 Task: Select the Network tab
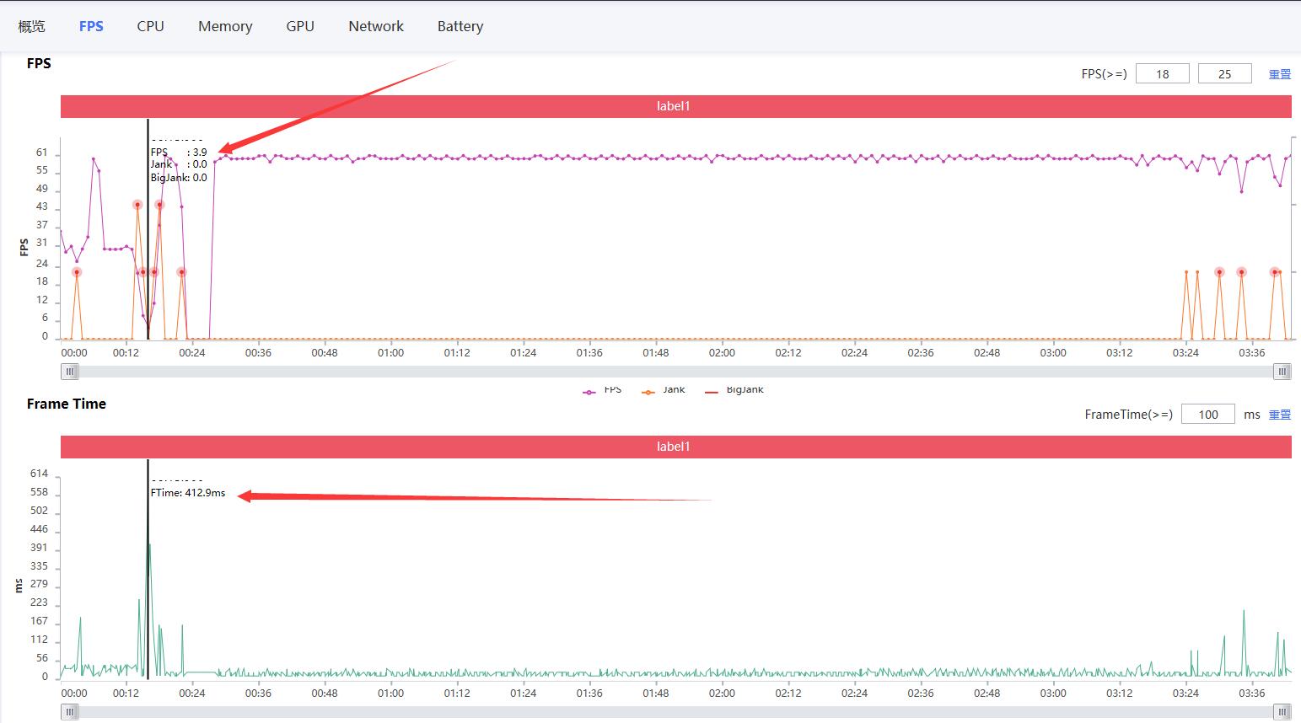pyautogui.click(x=376, y=26)
